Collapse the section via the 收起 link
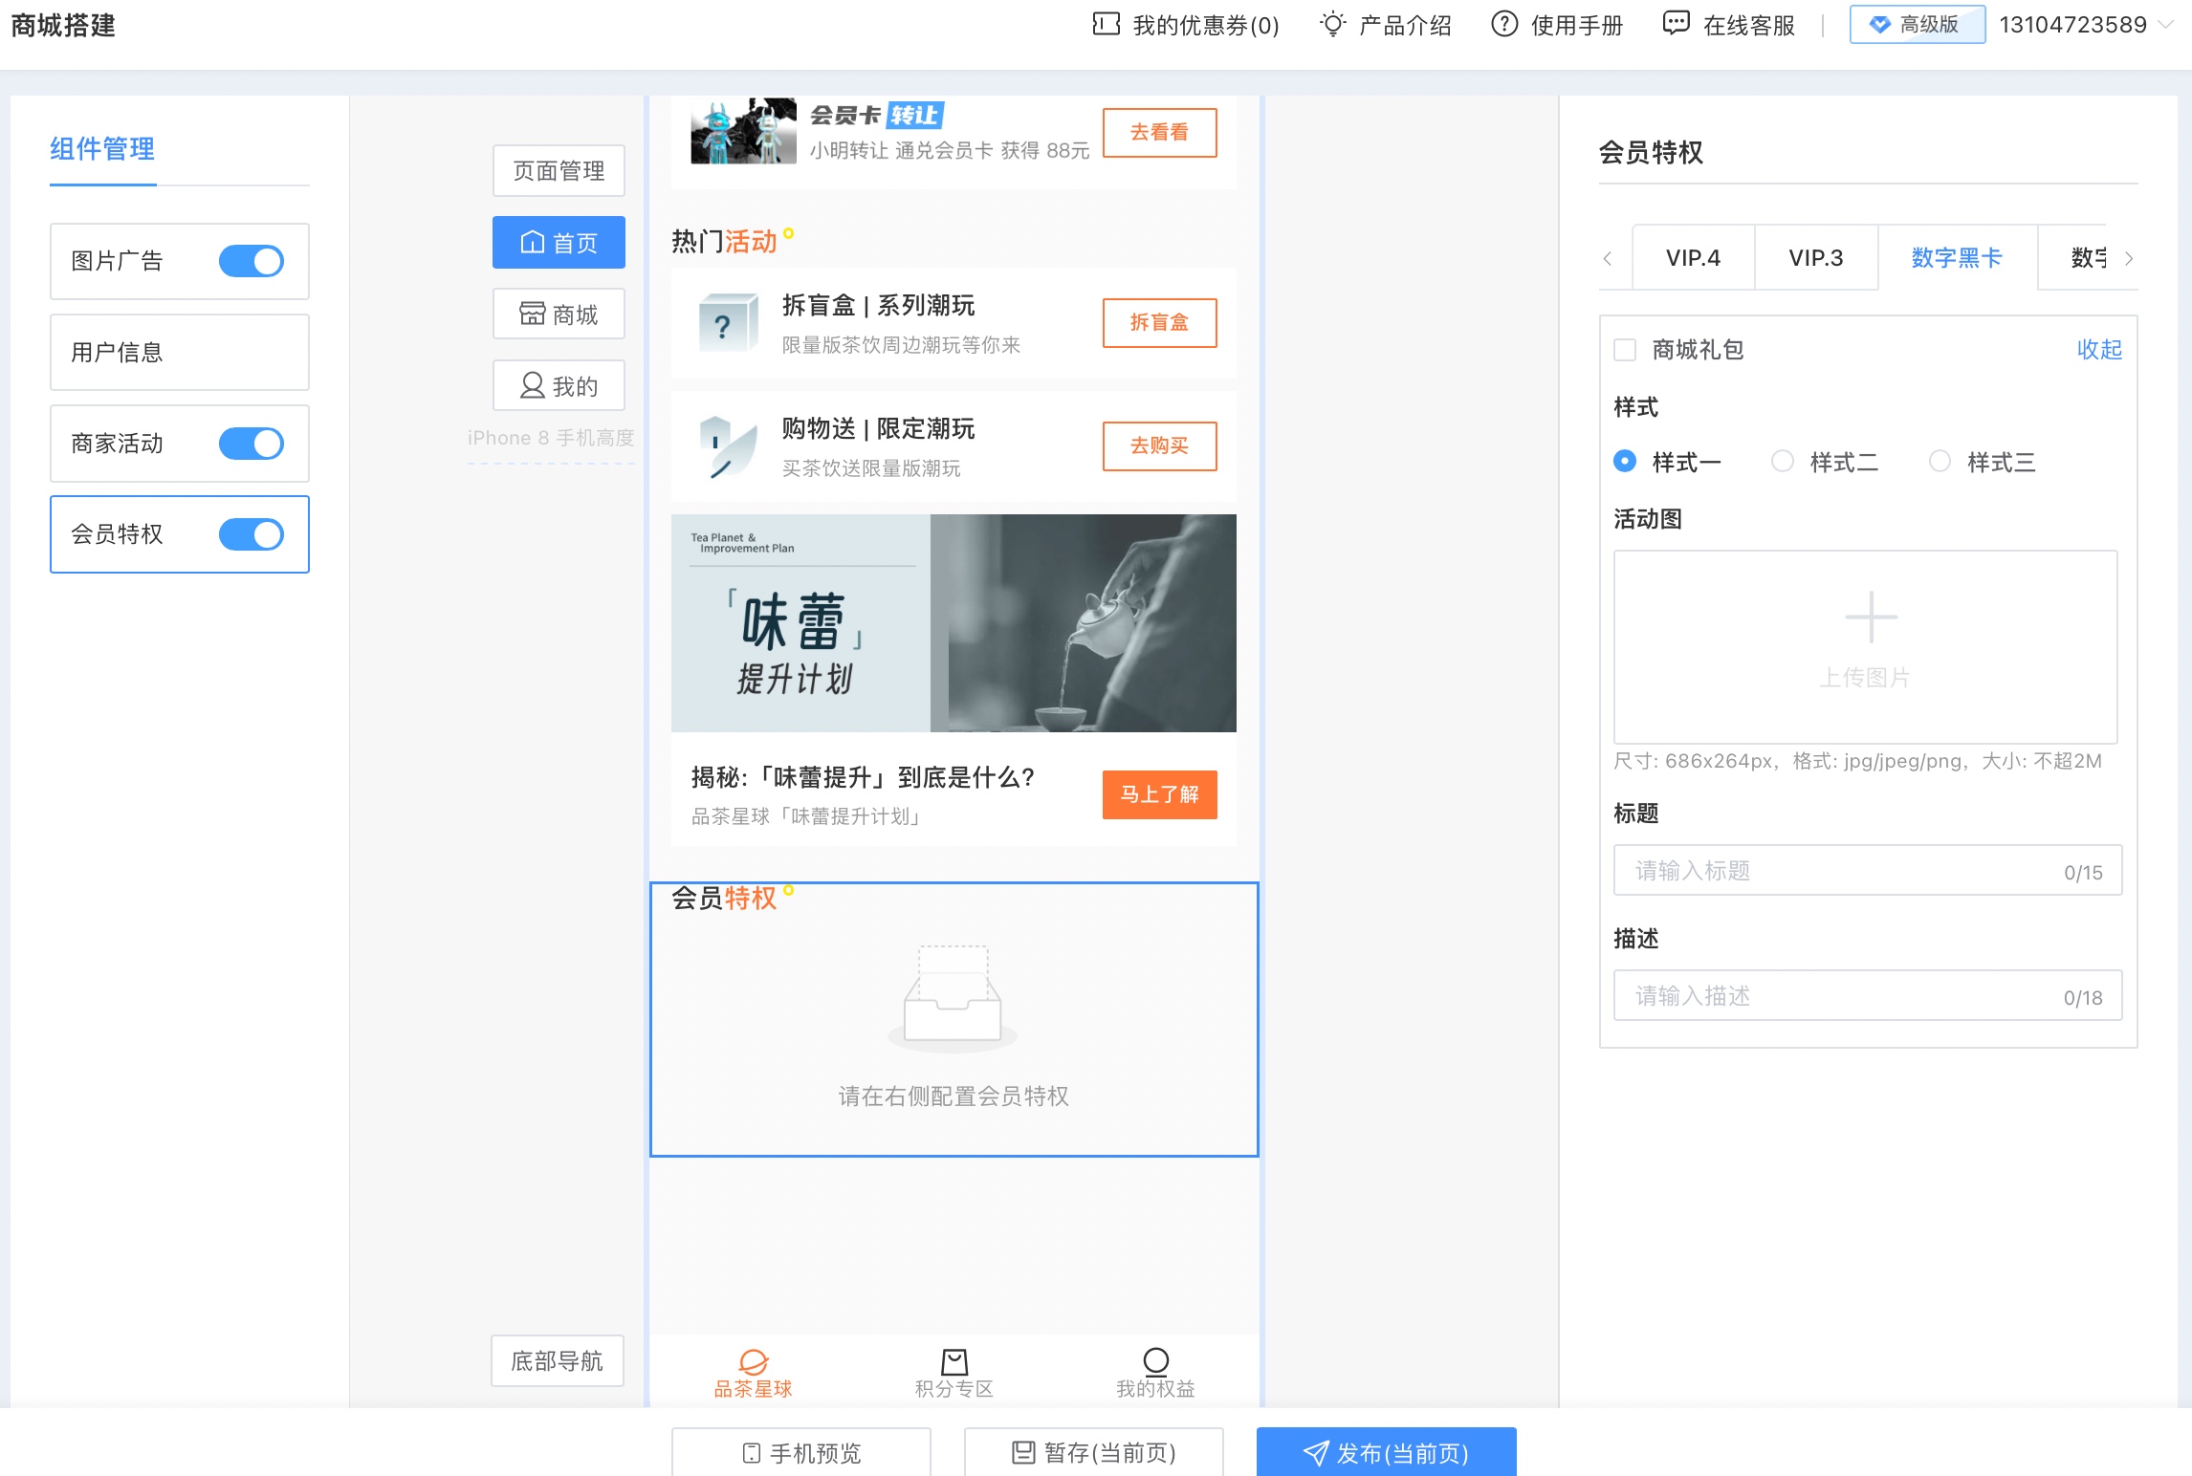 pos(2099,350)
